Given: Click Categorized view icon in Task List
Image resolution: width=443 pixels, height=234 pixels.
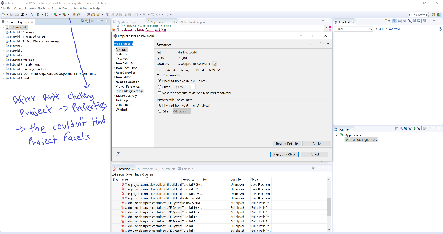Looking at the screenshot, I should pos(395,21).
